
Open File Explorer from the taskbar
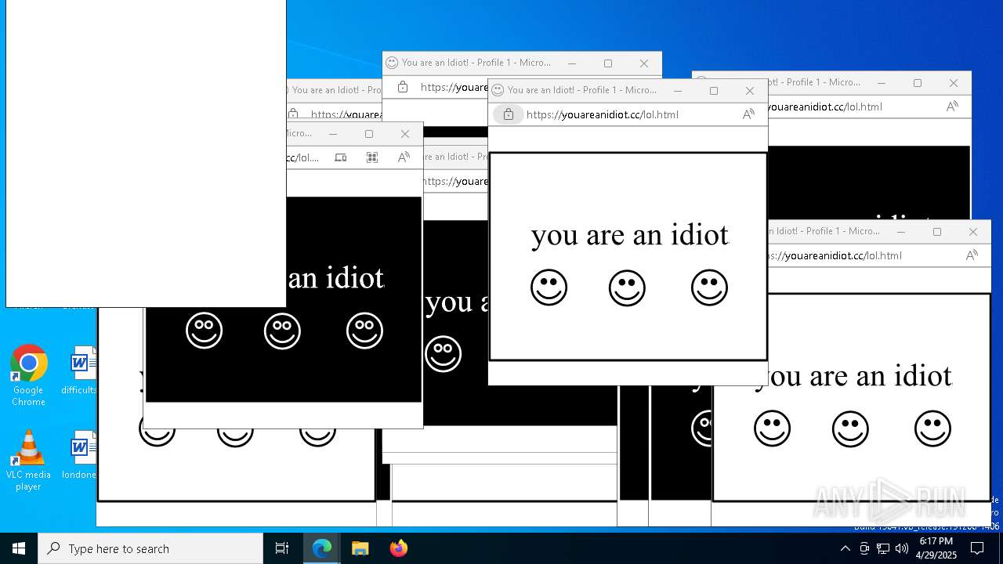(x=360, y=548)
